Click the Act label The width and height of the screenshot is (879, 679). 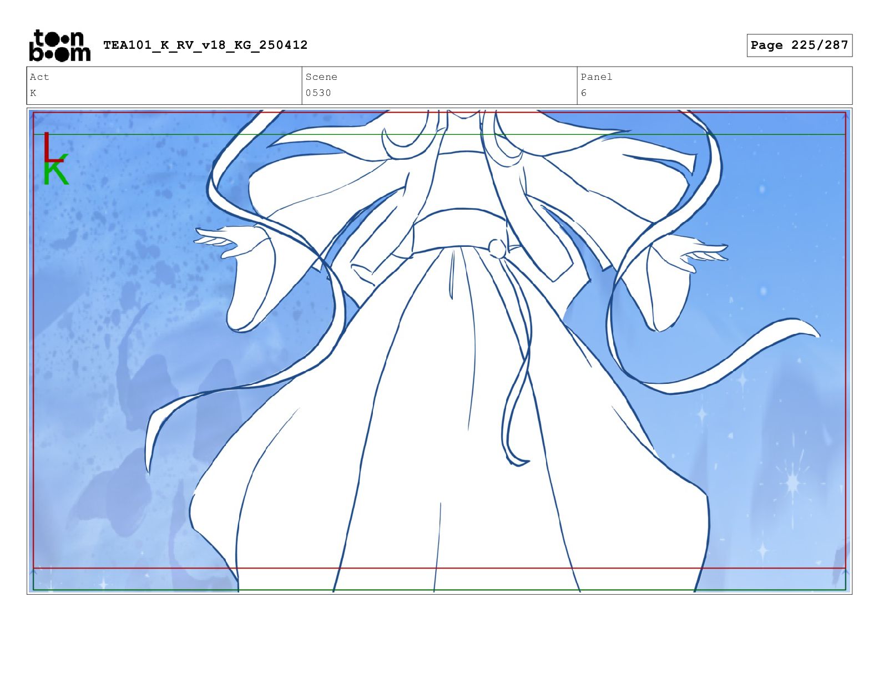pos(39,77)
